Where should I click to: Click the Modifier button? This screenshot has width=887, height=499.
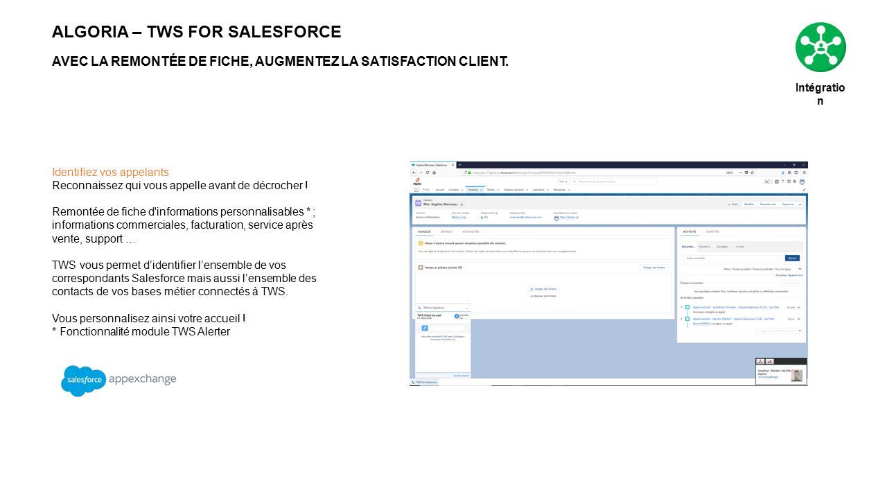point(749,204)
